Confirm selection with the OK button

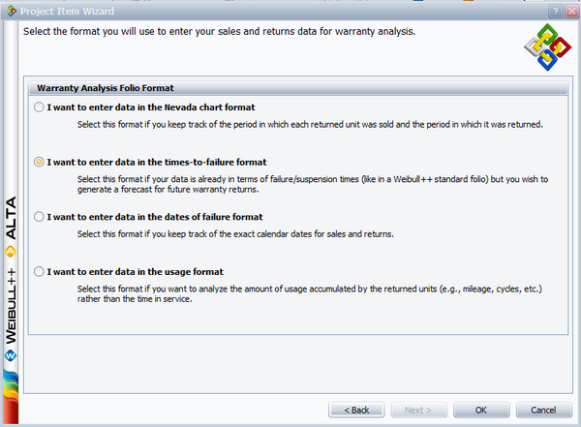[x=481, y=410]
